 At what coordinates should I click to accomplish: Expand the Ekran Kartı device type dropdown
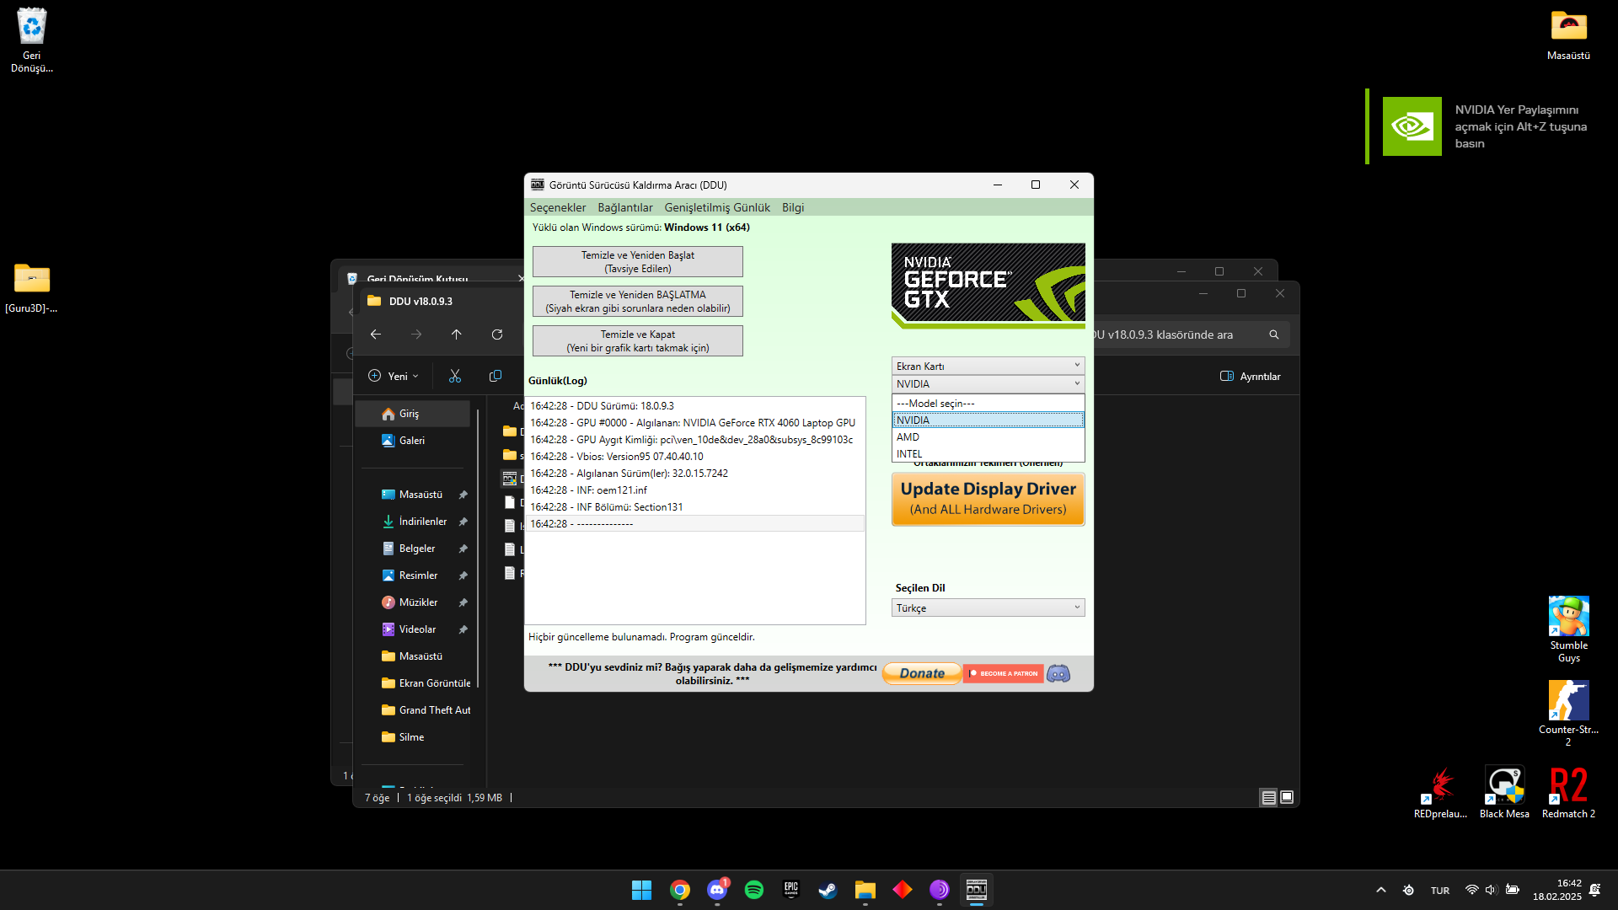click(988, 366)
